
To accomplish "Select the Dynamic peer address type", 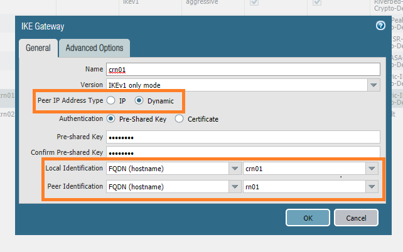I will click(x=139, y=100).
